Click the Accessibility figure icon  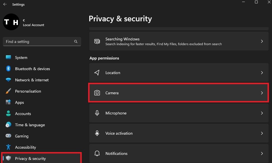click(x=8, y=147)
